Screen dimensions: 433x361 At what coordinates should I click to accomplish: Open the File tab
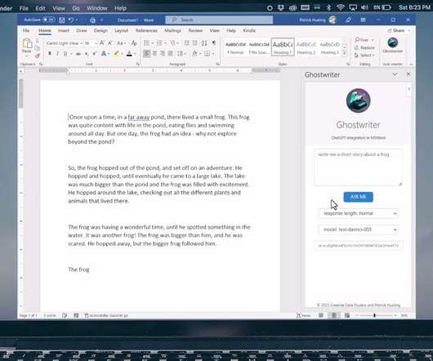(26, 30)
